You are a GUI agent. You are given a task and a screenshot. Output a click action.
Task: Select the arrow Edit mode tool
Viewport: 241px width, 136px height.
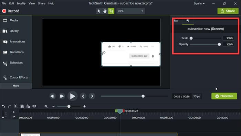coord(99,11)
